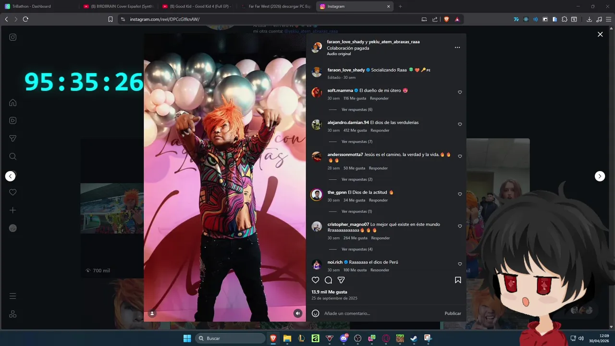Click the comment bubble icon under comments

329,280
